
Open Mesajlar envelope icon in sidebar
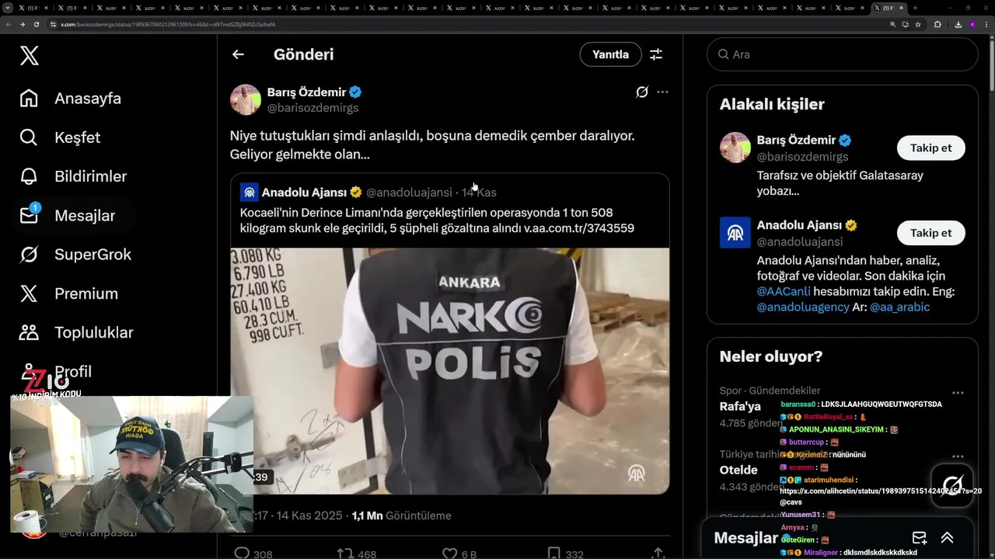(x=29, y=215)
